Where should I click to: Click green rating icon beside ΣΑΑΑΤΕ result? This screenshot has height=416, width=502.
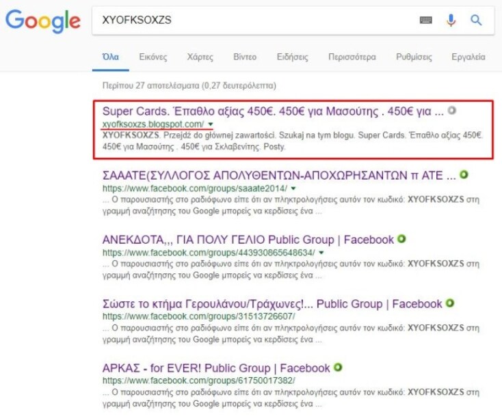(464, 175)
